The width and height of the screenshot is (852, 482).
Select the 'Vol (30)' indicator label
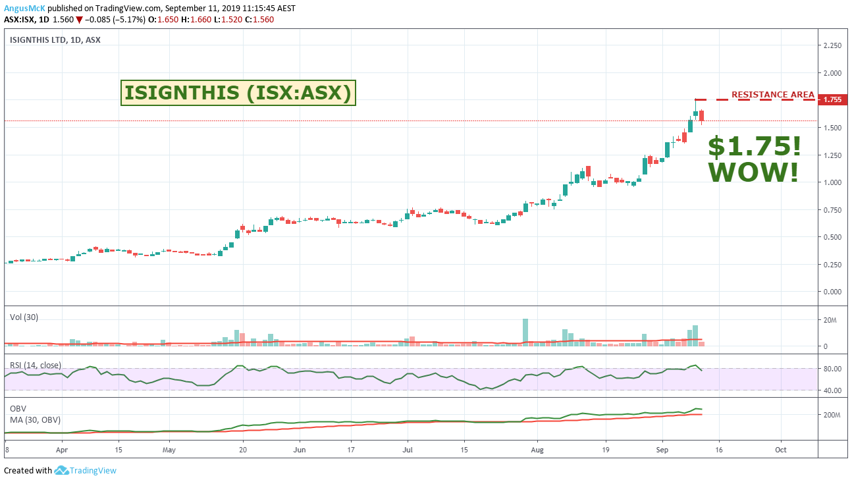[24, 317]
